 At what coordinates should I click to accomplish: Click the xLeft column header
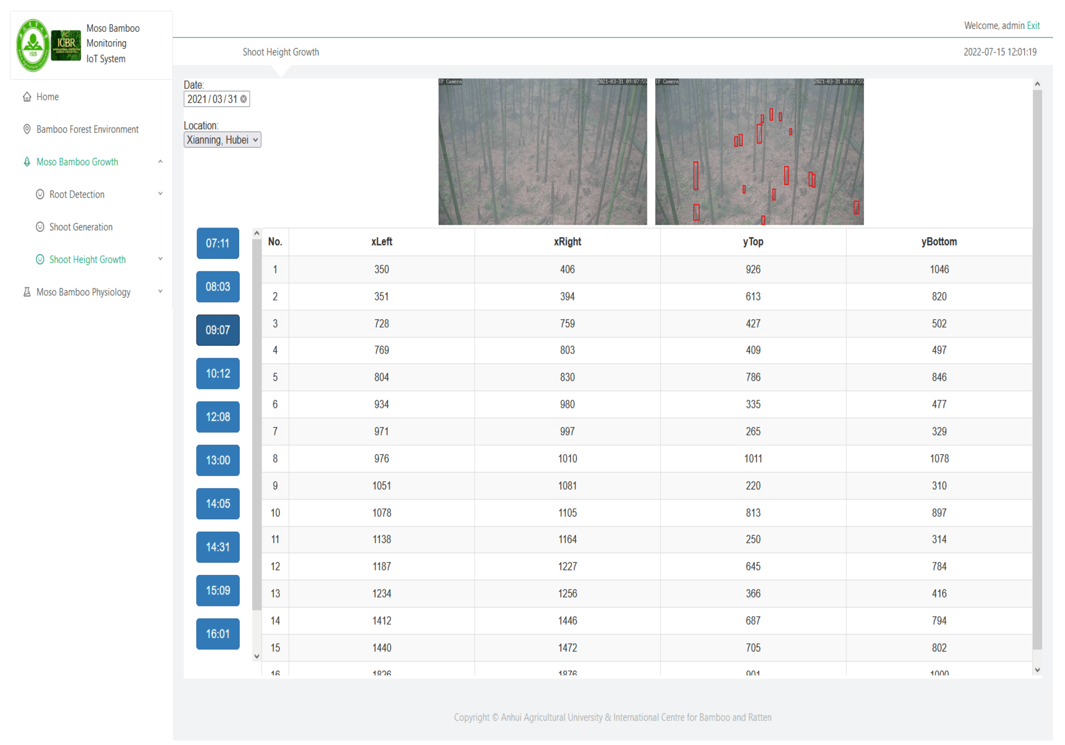[382, 242]
